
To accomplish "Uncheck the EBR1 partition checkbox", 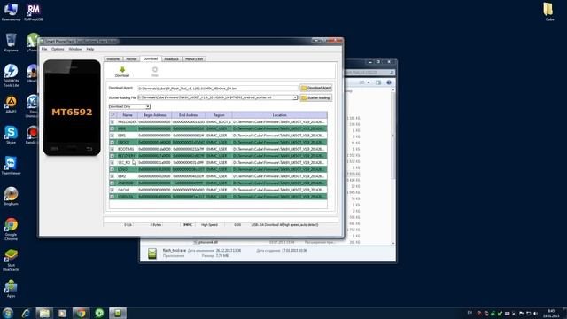I will [113, 136].
